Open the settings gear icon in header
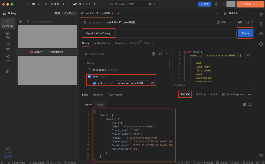 [216, 4]
